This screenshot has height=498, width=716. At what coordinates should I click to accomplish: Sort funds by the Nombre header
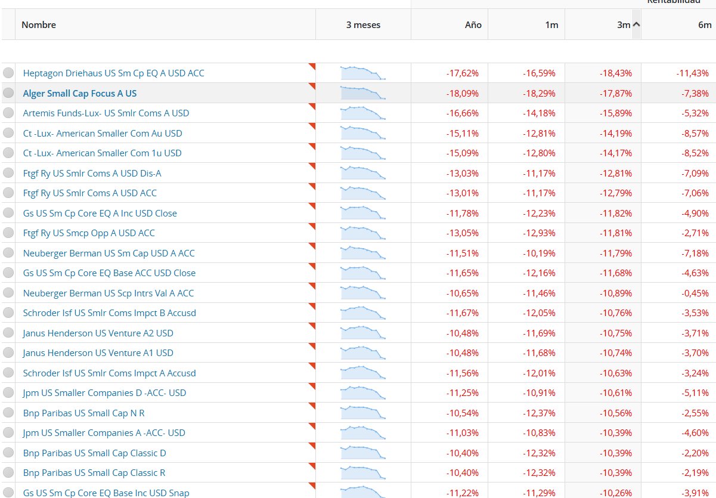point(39,25)
